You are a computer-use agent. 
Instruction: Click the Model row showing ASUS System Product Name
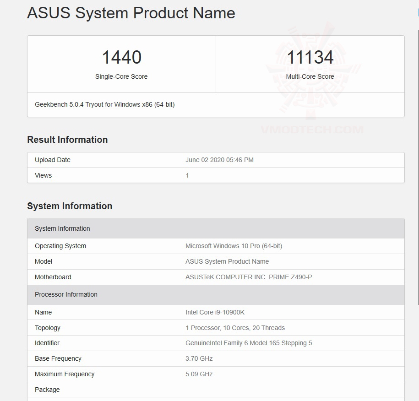44,261
